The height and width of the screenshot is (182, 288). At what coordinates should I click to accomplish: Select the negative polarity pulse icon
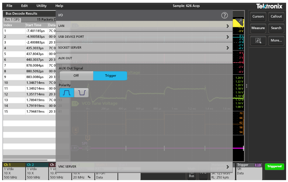pos(81,93)
